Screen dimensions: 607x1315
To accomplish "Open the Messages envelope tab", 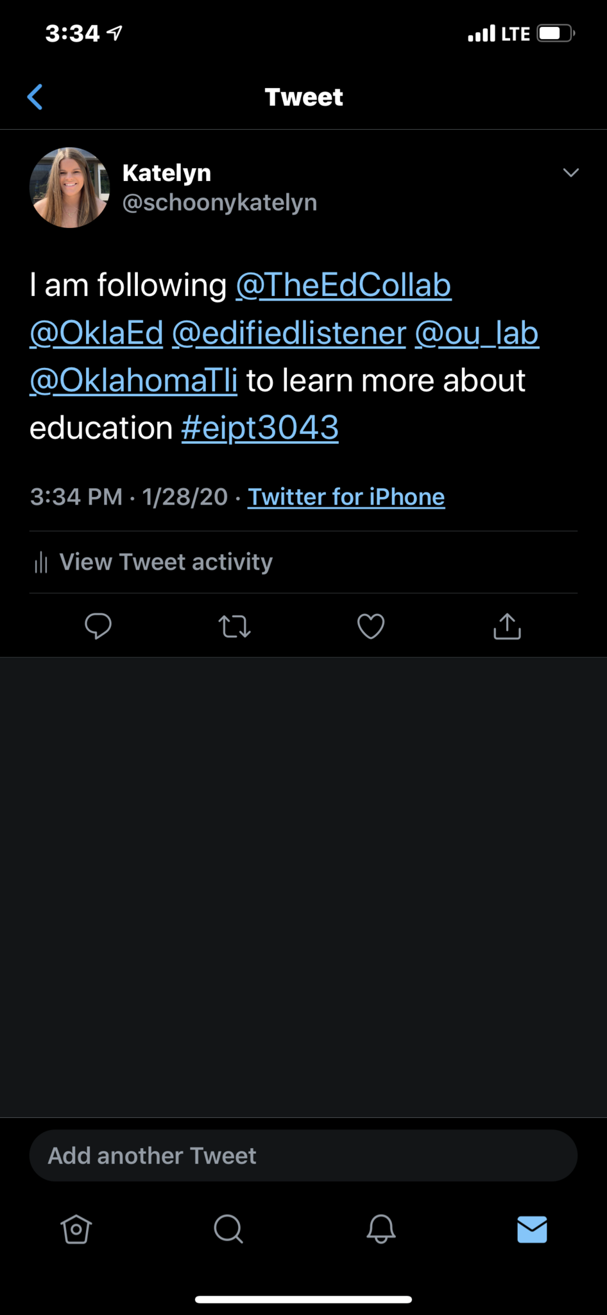I will tap(532, 1229).
